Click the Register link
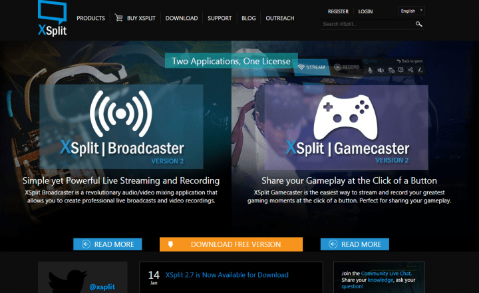The width and height of the screenshot is (479, 293). tap(338, 11)
